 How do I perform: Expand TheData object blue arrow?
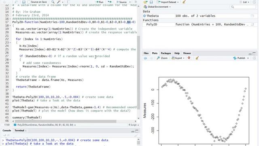coord(144,16)
